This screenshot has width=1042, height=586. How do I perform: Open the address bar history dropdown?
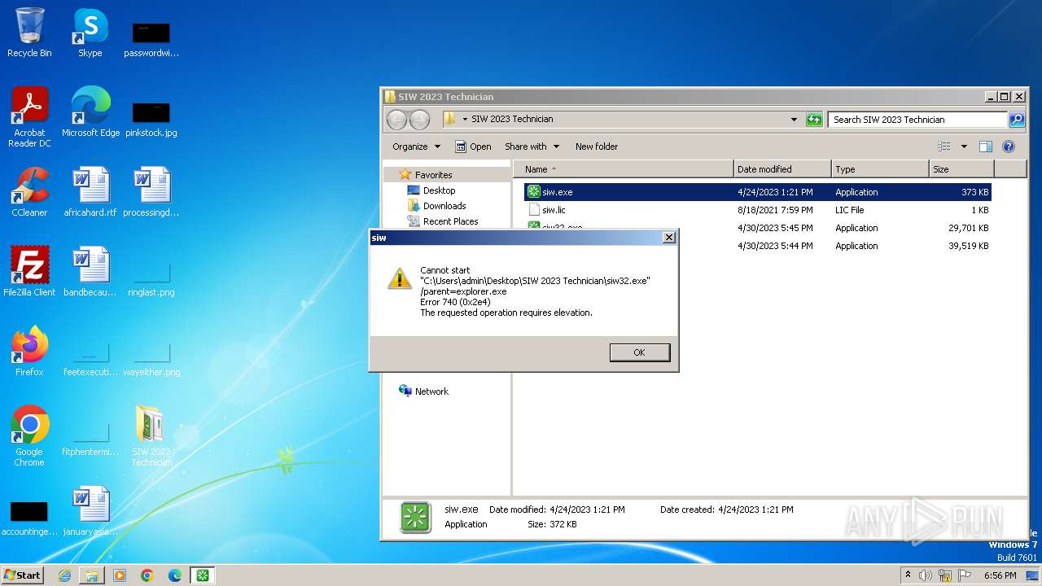794,120
